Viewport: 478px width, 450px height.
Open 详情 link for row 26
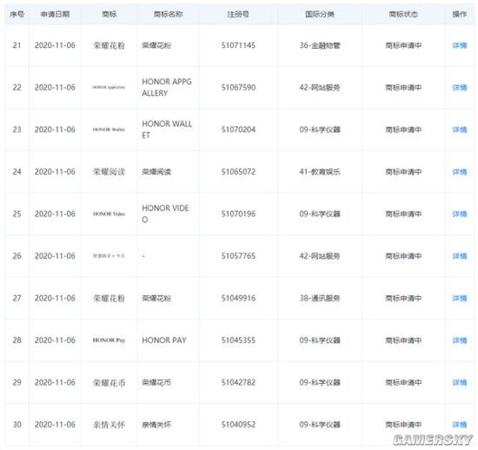tap(460, 256)
